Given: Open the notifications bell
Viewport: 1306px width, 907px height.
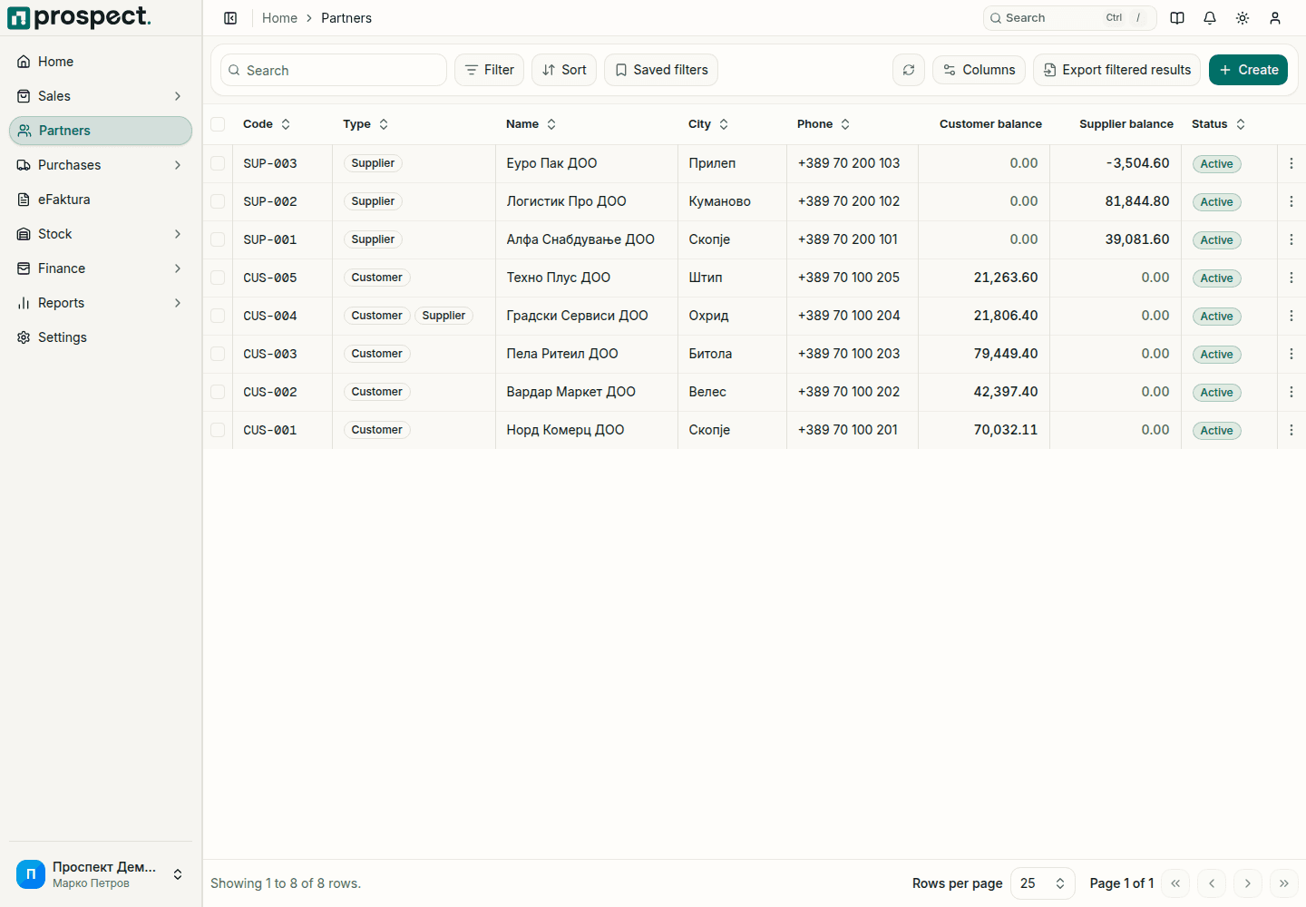Looking at the screenshot, I should point(1210,18).
